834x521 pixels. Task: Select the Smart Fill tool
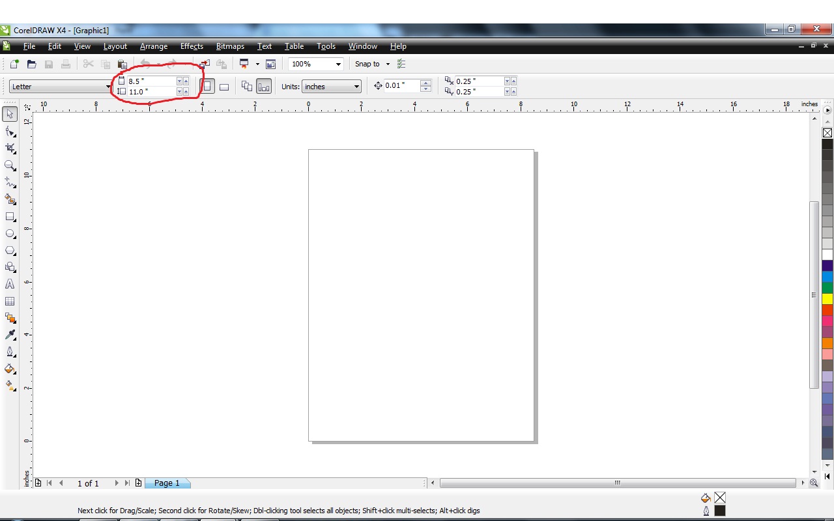tap(10, 199)
